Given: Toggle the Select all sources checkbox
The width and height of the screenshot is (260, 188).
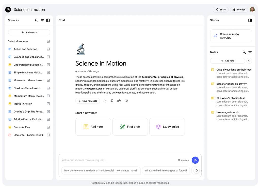Looking at the screenshot, I should (48, 41).
